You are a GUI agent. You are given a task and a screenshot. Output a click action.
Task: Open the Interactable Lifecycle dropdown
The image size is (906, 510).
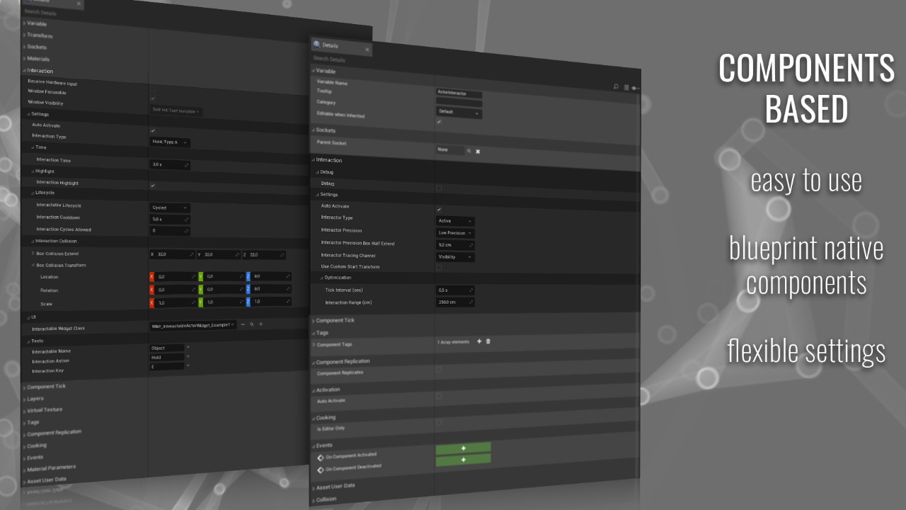coord(170,208)
